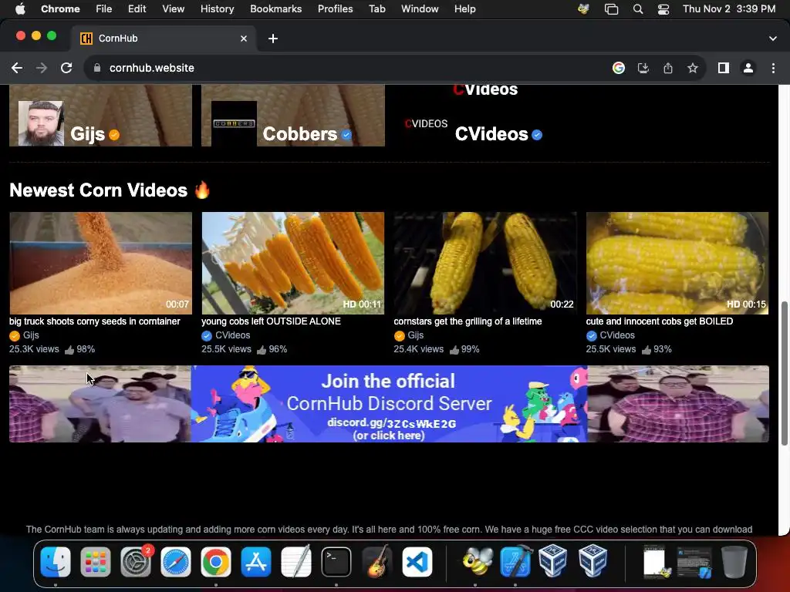Viewport: 790px width, 592px height.
Task: Share this page using share icon
Action: point(668,68)
